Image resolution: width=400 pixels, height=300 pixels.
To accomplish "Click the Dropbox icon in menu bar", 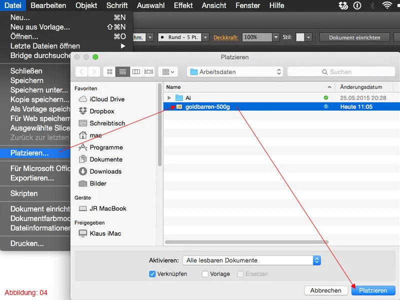I will coord(343,5).
